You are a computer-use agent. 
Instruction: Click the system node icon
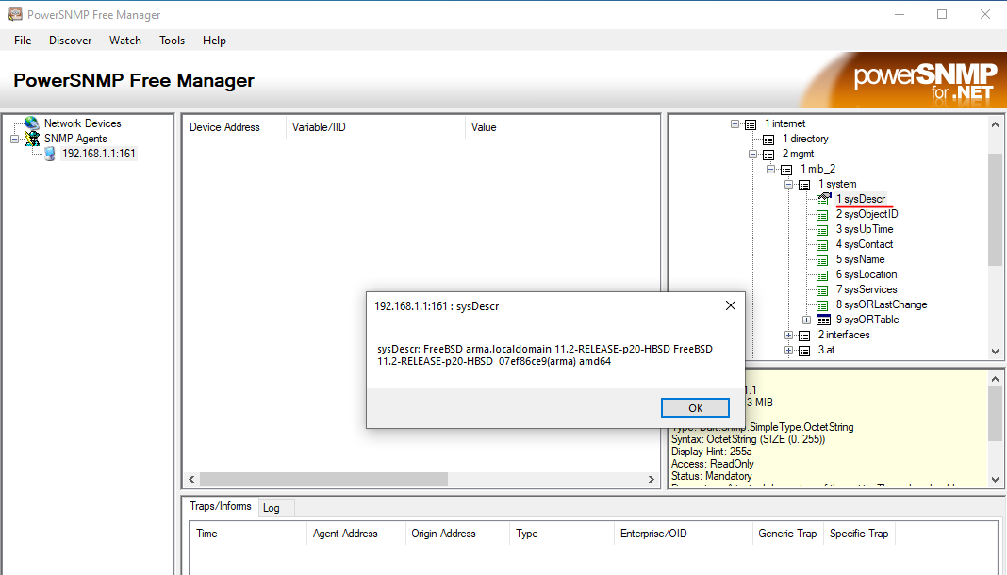click(x=804, y=185)
